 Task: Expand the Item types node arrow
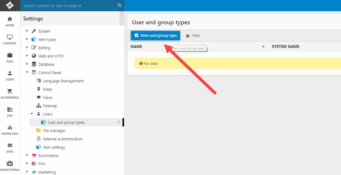click(27, 39)
